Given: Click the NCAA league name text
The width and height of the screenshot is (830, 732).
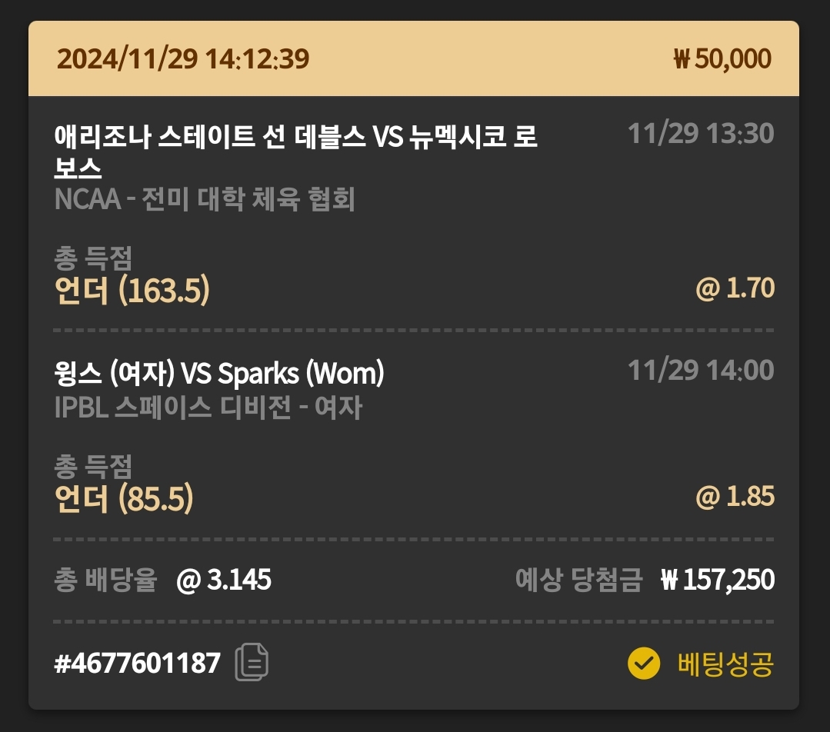Looking at the screenshot, I should pyautogui.click(x=205, y=200).
